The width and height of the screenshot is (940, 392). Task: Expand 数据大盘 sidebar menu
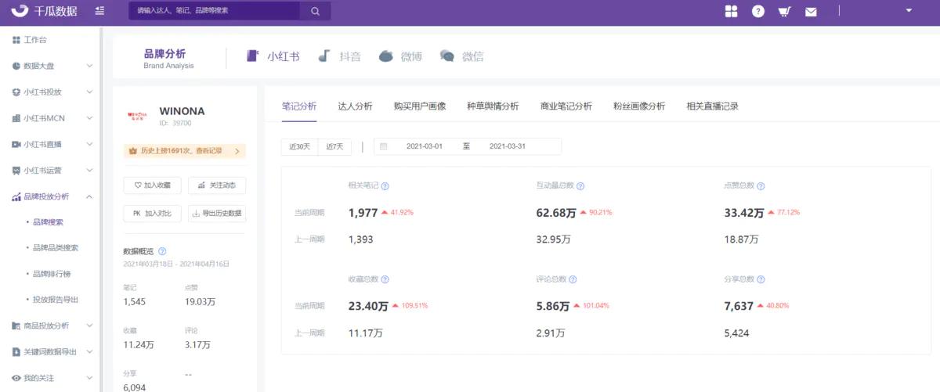pyautogui.click(x=50, y=66)
